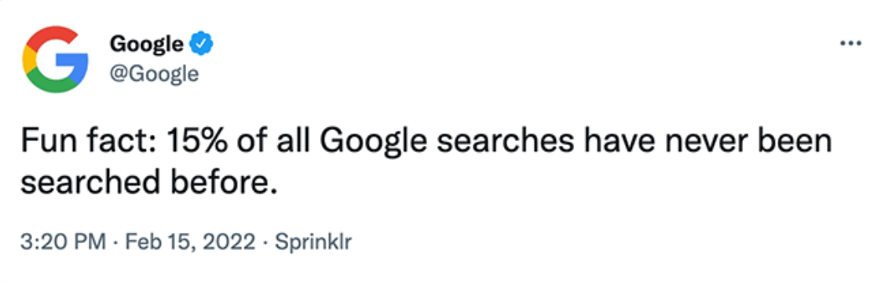881x283 pixels.
Task: Expand tweet options via ellipsis icon
Action: point(850,44)
